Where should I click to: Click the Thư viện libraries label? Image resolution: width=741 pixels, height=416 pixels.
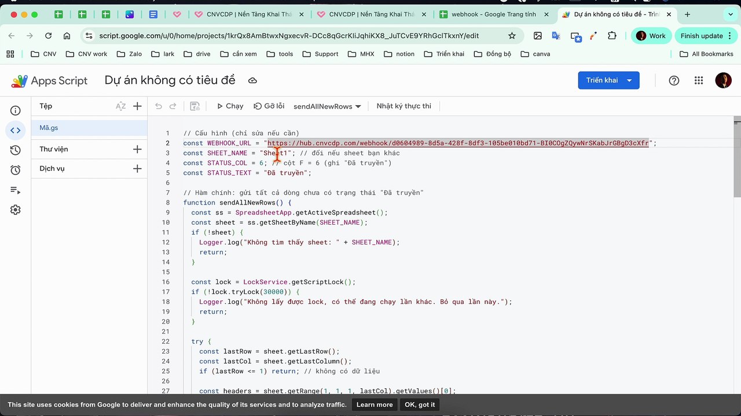54,149
